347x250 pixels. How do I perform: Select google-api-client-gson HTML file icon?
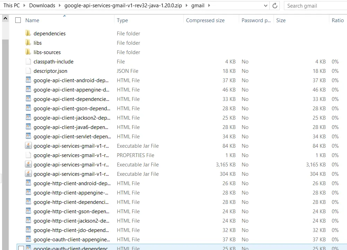coord(28,108)
